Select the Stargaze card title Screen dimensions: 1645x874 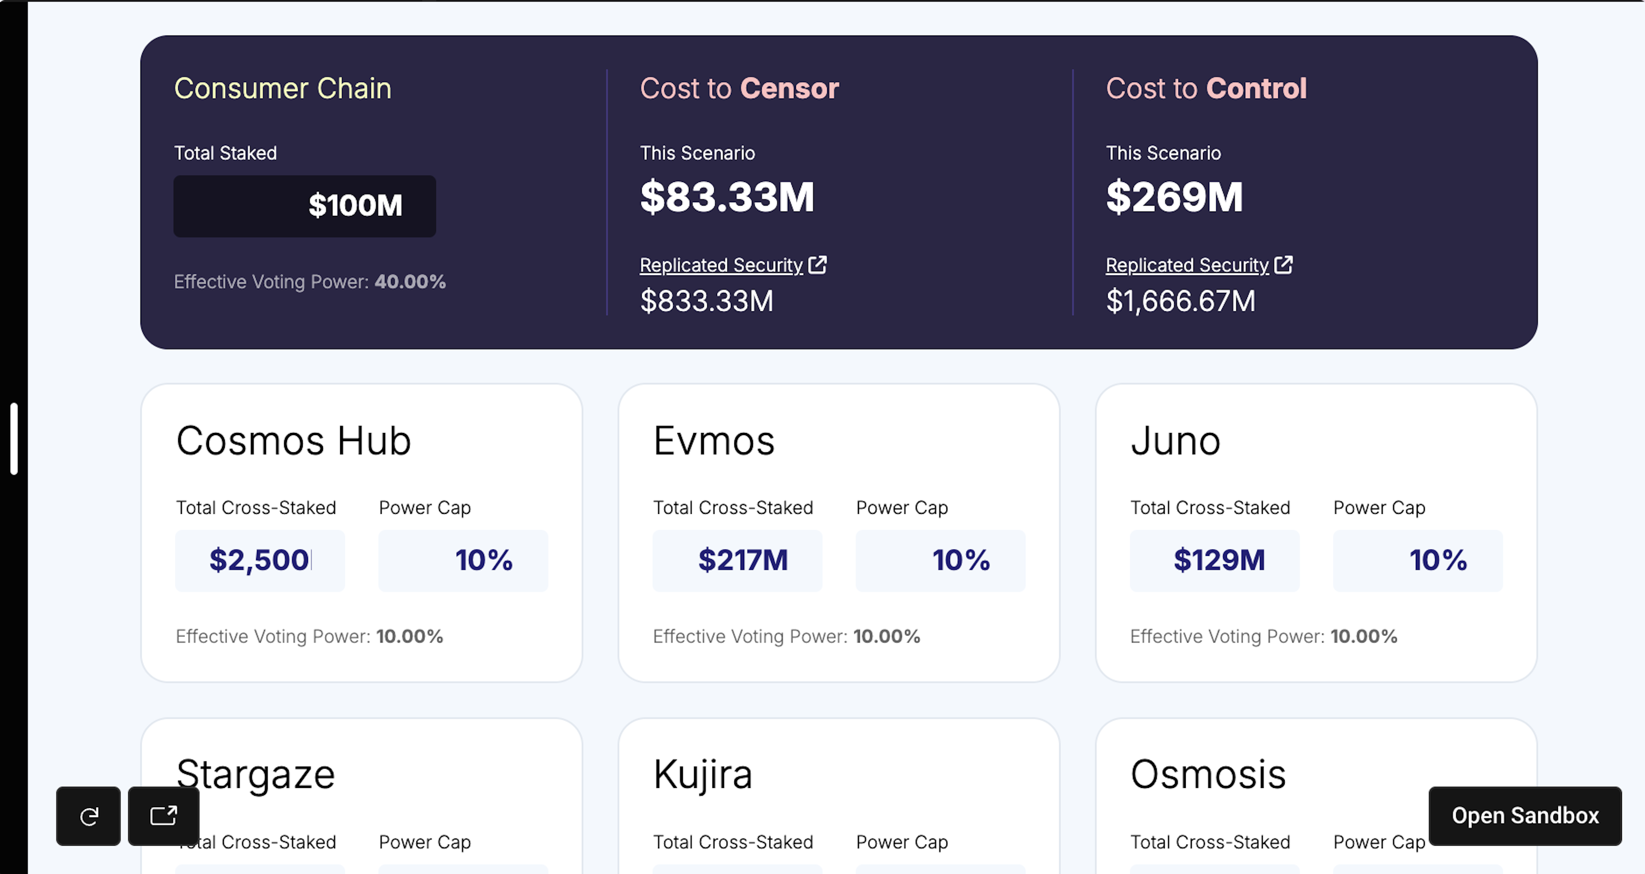tap(255, 775)
